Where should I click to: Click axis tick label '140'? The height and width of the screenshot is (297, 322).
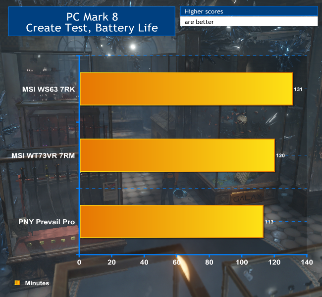pos(307,262)
